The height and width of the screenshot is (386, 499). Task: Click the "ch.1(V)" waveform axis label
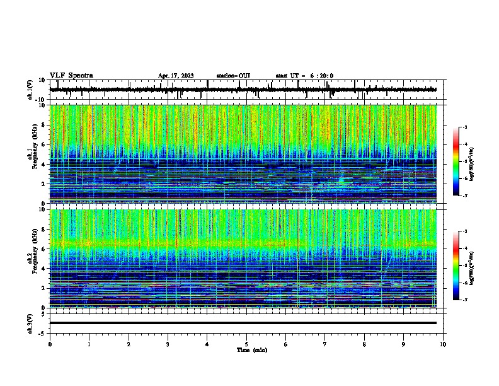pos(30,90)
